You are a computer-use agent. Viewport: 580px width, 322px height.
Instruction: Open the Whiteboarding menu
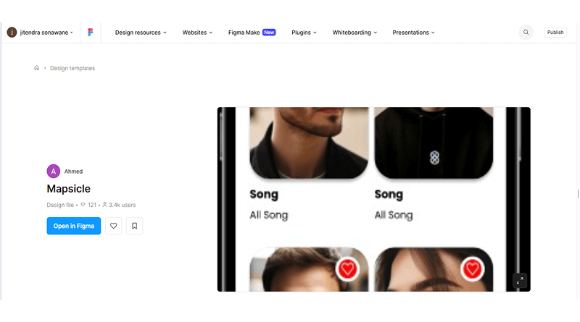pyautogui.click(x=355, y=33)
